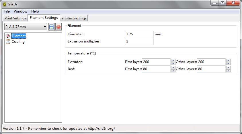Switch to the Printer Settings tab
Image resolution: width=242 pixels, height=134 pixels.
click(74, 18)
